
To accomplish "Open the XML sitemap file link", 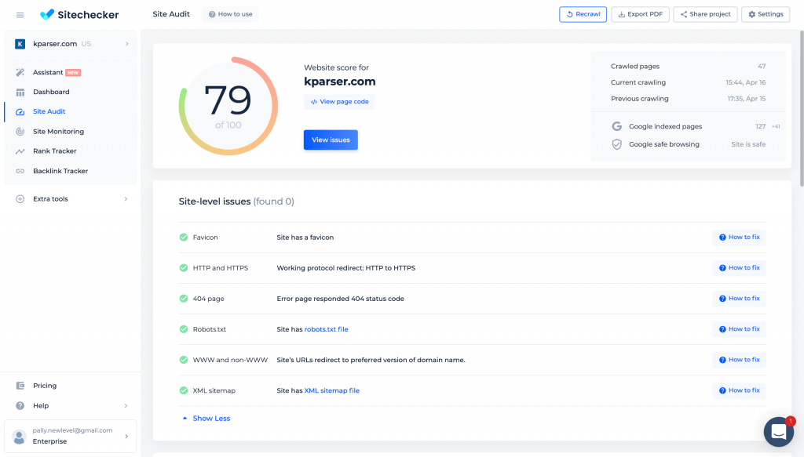I will [x=332, y=391].
